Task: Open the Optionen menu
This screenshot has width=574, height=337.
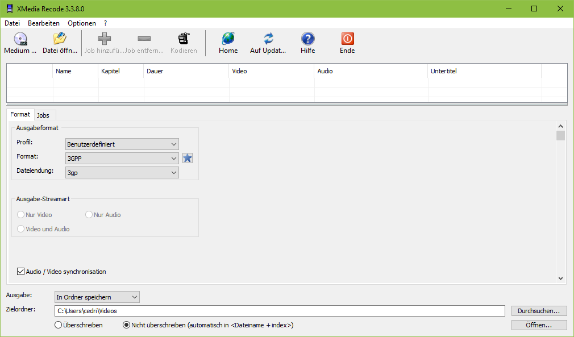Action: pyautogui.click(x=81, y=23)
